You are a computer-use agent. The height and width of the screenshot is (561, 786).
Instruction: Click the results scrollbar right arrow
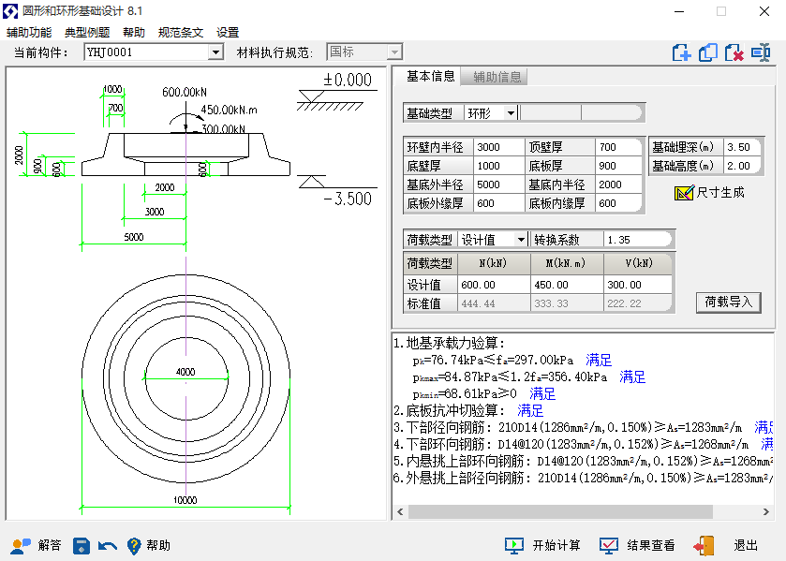(x=766, y=512)
